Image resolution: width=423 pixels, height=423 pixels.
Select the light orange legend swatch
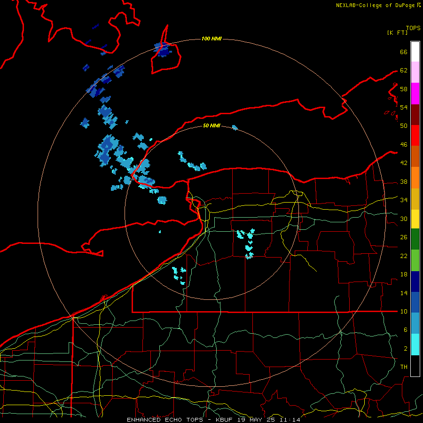415,178
